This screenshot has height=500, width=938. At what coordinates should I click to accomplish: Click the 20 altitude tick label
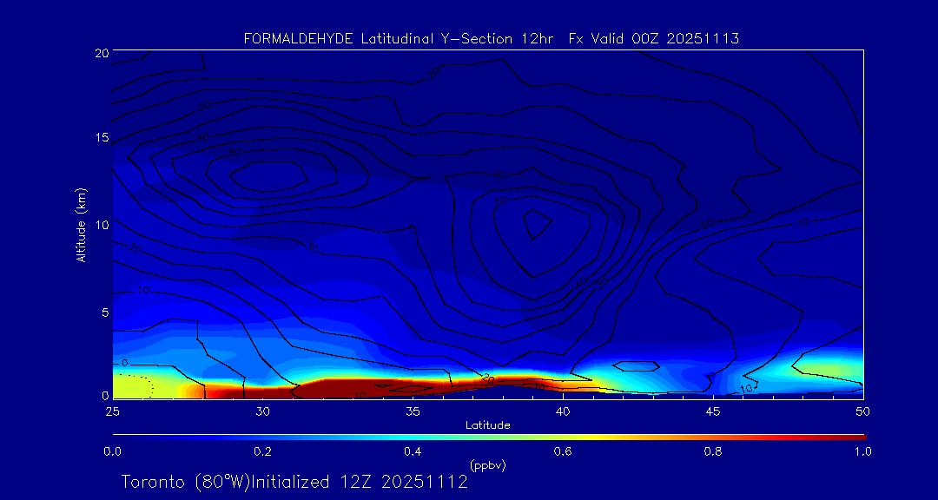tap(100, 52)
